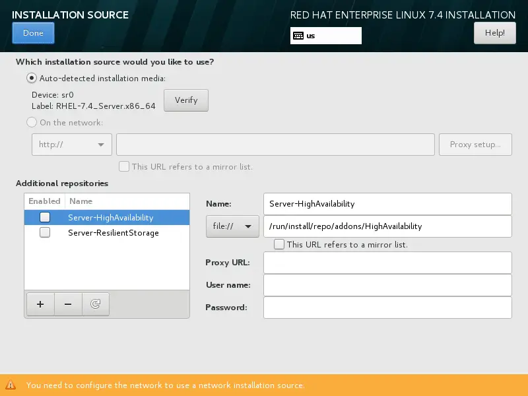Viewport: 528px width, 396px height.
Task: Click the network source URL field
Action: point(275,145)
